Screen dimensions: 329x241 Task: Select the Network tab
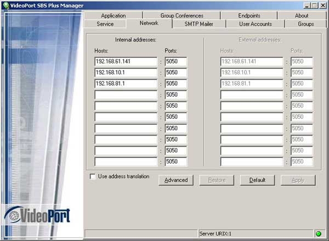[149, 23]
